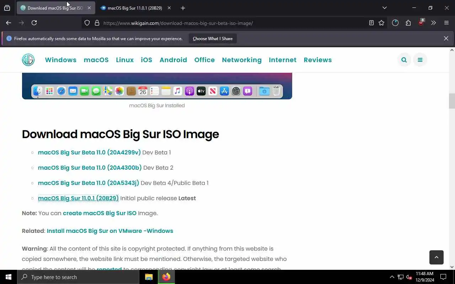455x284 pixels.
Task: Show more toolbar tools chevron
Action: pyautogui.click(x=433, y=23)
